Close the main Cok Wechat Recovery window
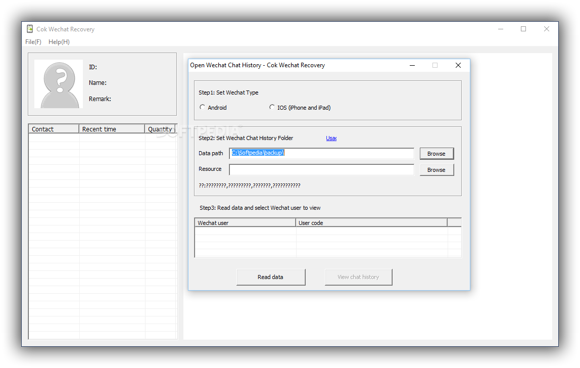This screenshot has width=580, height=368. click(546, 29)
